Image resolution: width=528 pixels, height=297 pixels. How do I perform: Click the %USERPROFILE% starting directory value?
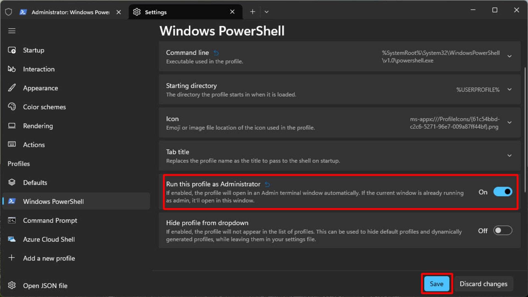478,90
